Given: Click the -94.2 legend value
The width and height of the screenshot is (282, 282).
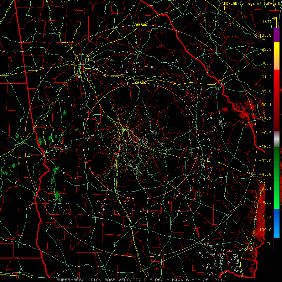Looking at the screenshot, I should pos(265,216).
